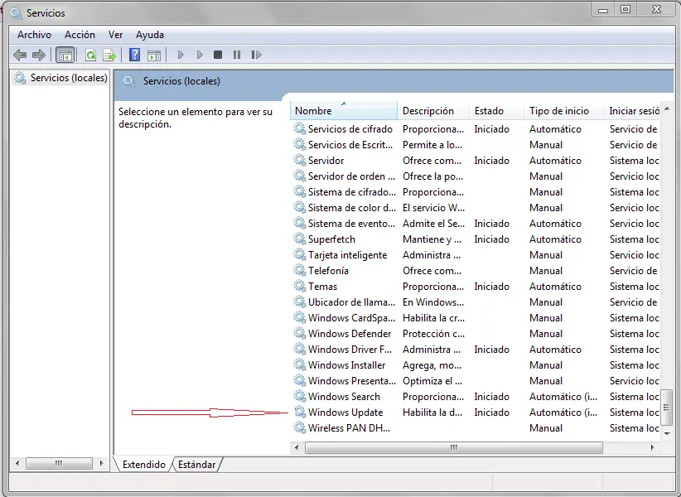681x497 pixels.
Task: Click the Export list toolbar icon
Action: coord(109,55)
